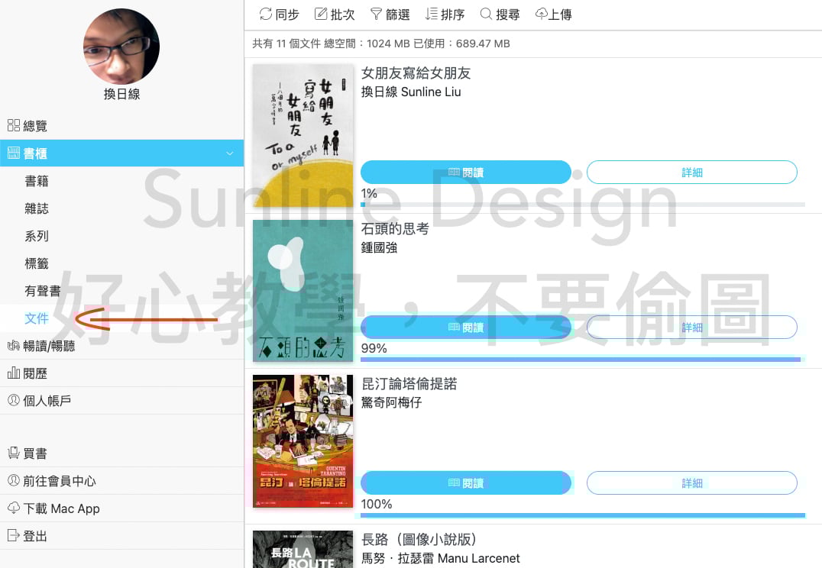Open the 長路 LA ROUTE book cover
This screenshot has width=822, height=568.
303,549
